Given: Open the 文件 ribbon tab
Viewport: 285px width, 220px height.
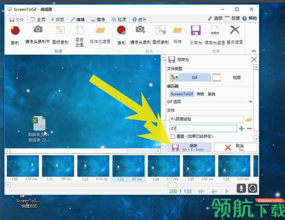Looking at the screenshot, I should (x=16, y=20).
